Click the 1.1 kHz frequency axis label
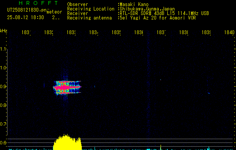The image size is (236, 150). (x=4, y=49)
